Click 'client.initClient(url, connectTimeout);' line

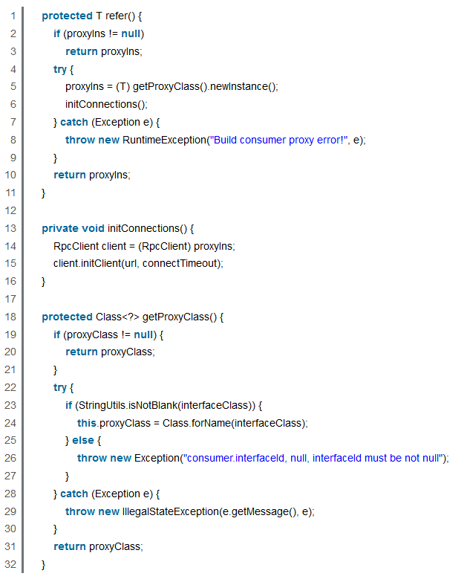[x=139, y=264]
